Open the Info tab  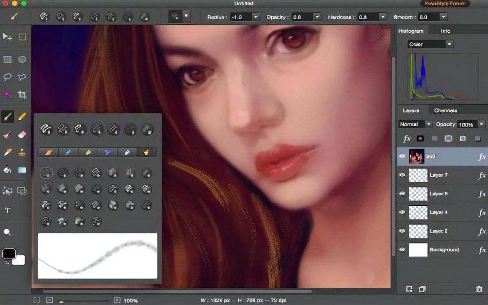point(445,31)
